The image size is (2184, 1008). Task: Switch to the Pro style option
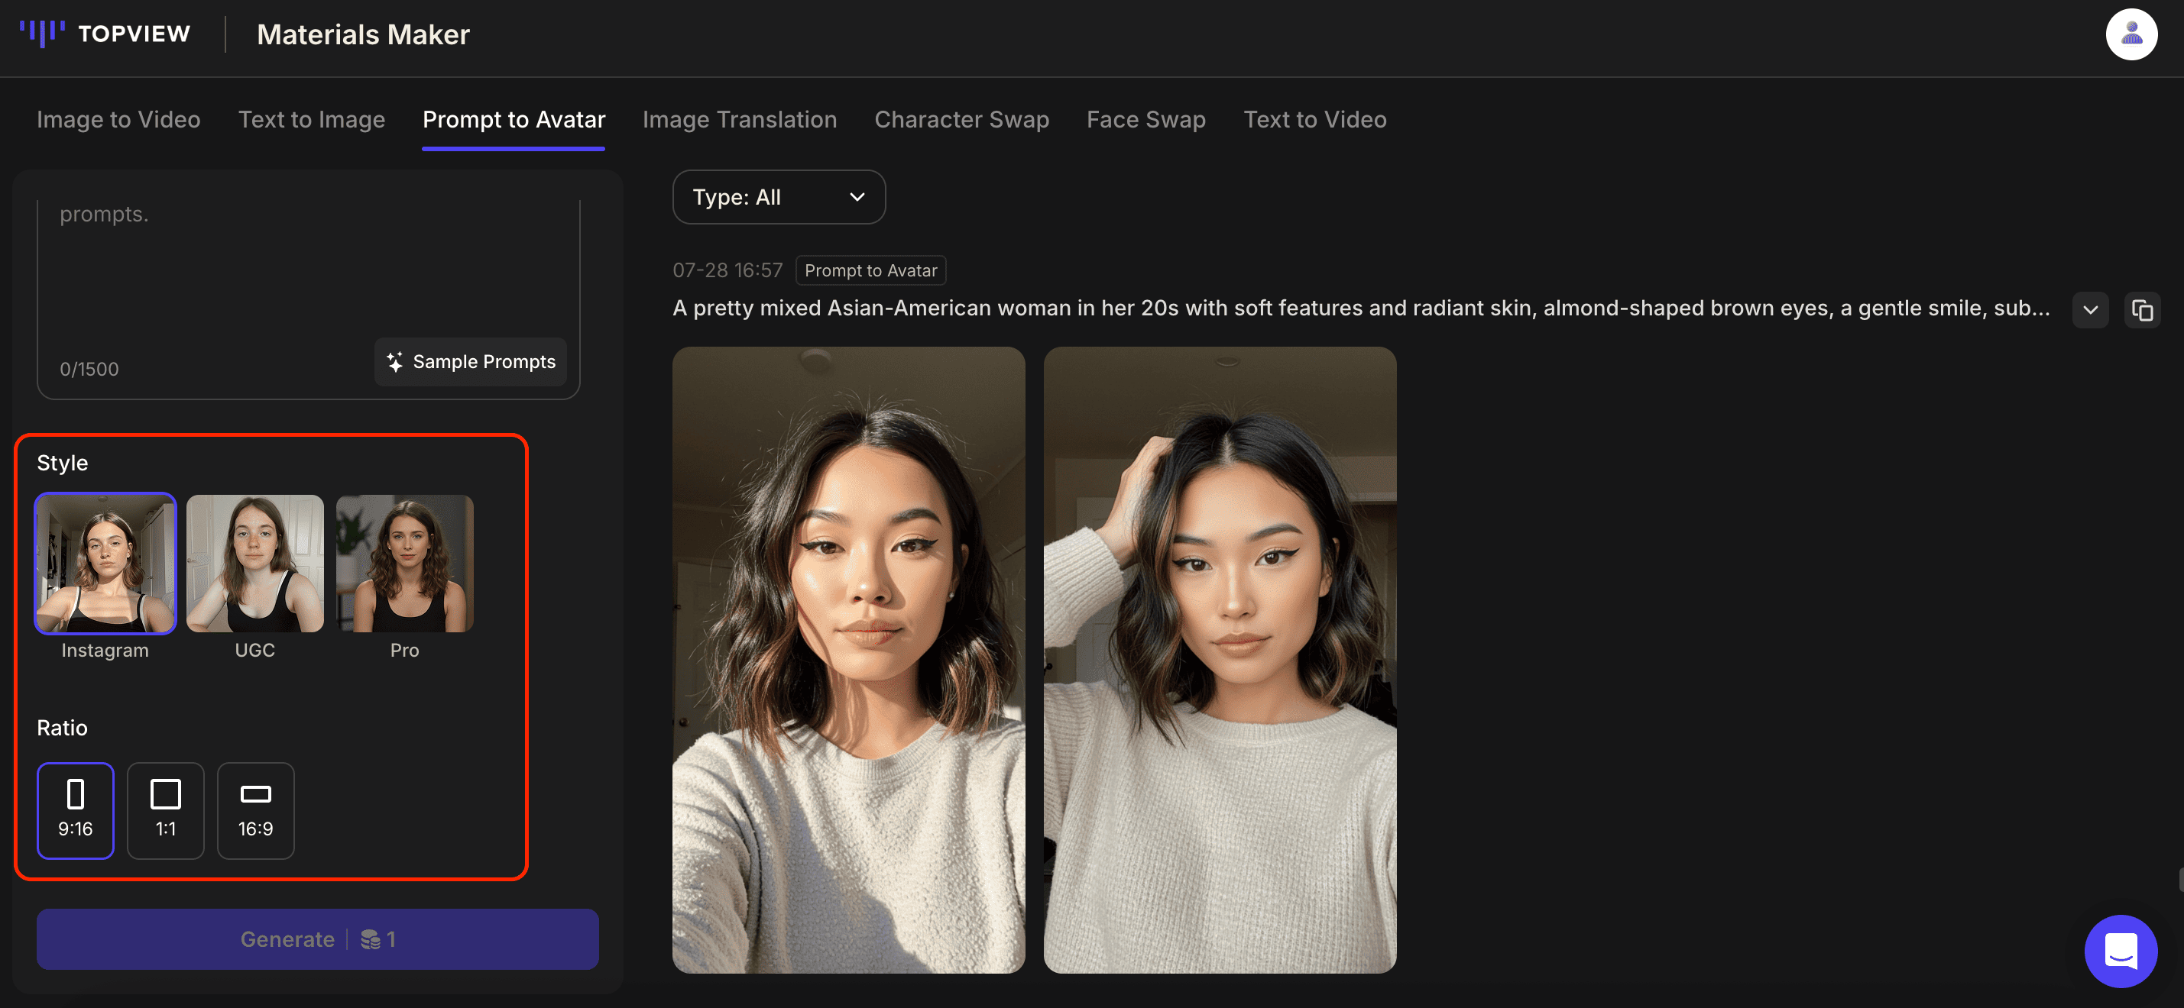pyautogui.click(x=404, y=564)
